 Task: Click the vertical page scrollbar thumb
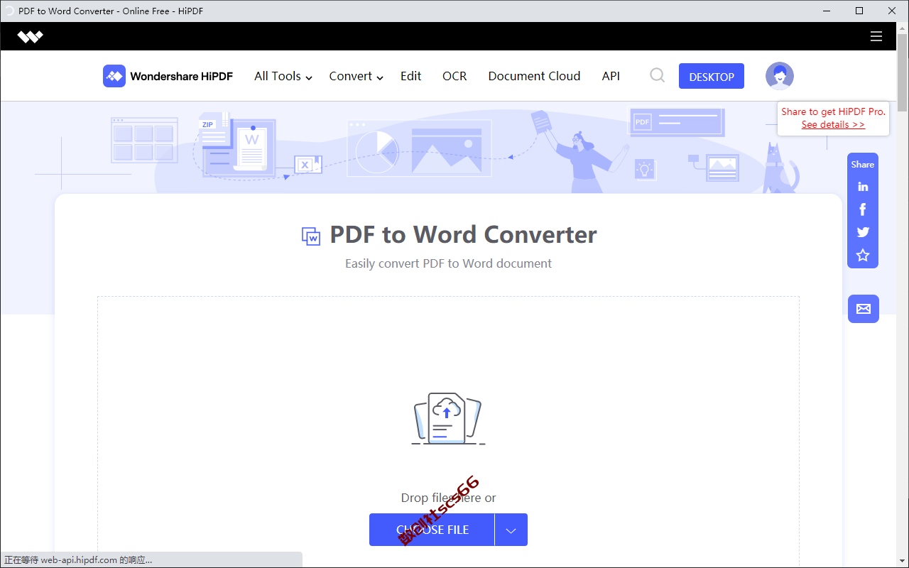pos(903,71)
